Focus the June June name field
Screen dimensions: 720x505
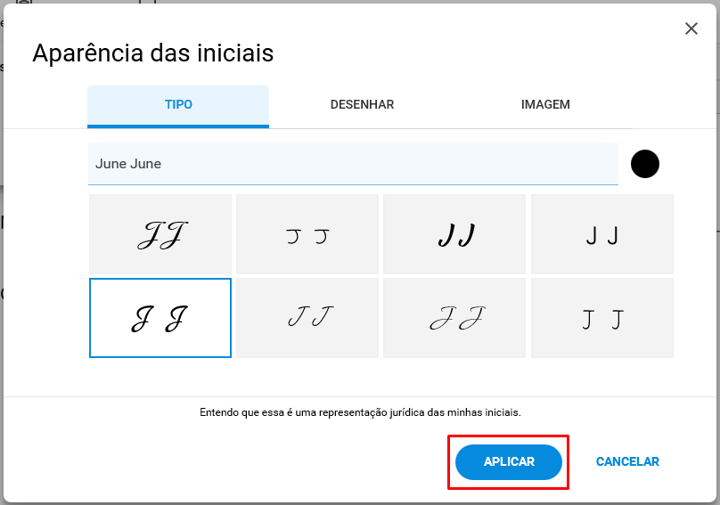[353, 164]
